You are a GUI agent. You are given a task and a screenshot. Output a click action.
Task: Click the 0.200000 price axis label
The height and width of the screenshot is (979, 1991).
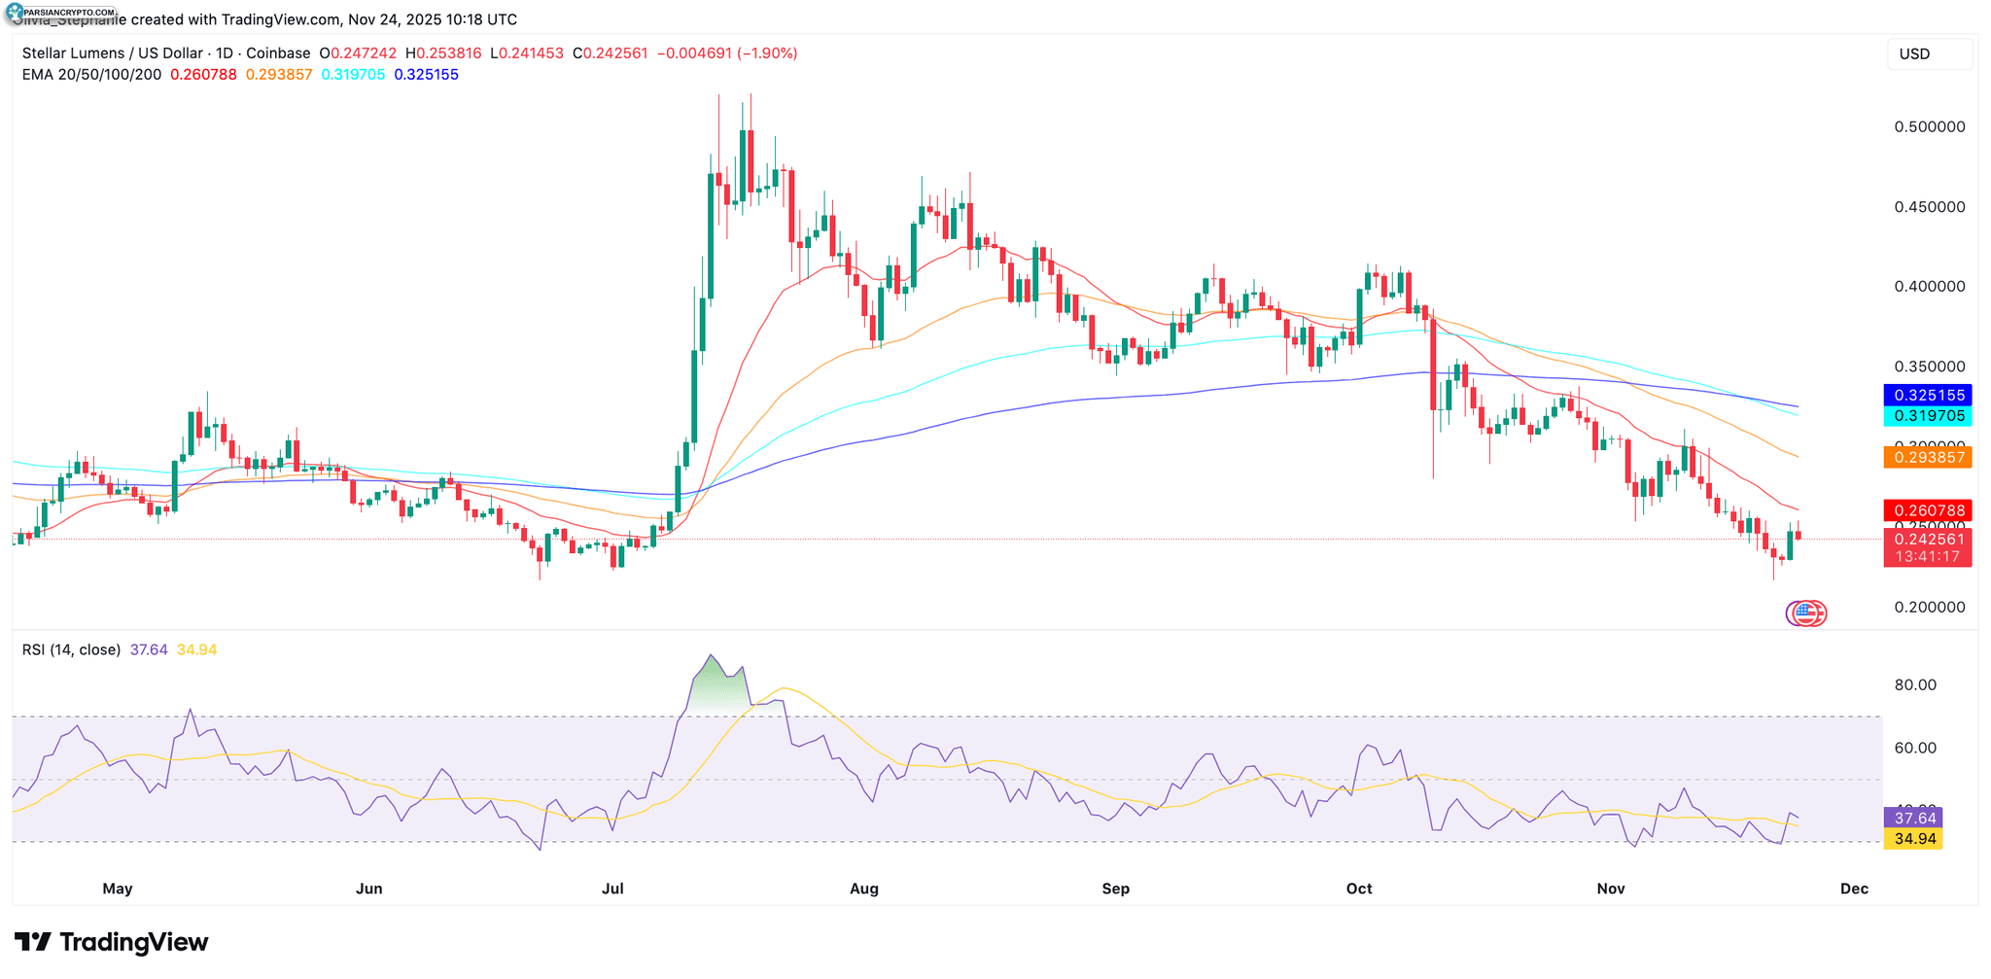tap(1930, 608)
